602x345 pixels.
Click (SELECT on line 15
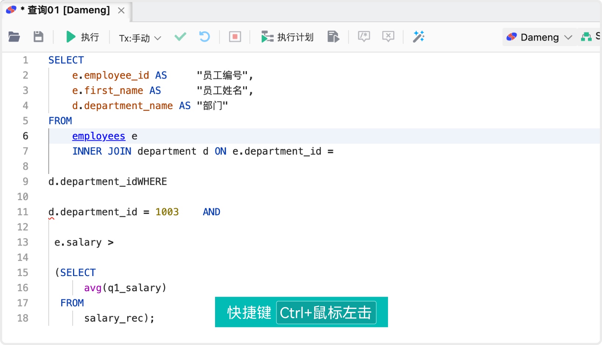click(x=75, y=272)
